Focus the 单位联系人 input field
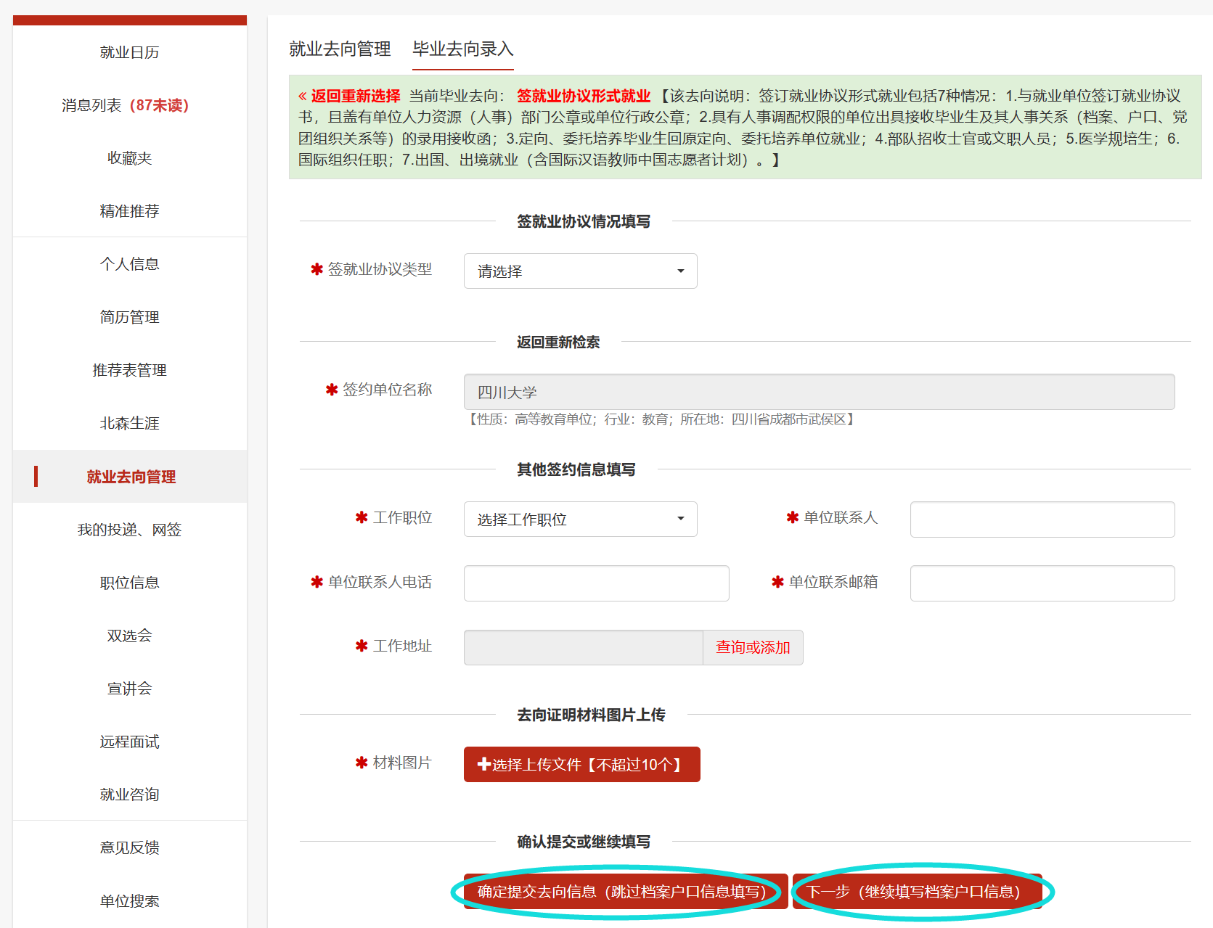The width and height of the screenshot is (1213, 928). coord(1042,519)
